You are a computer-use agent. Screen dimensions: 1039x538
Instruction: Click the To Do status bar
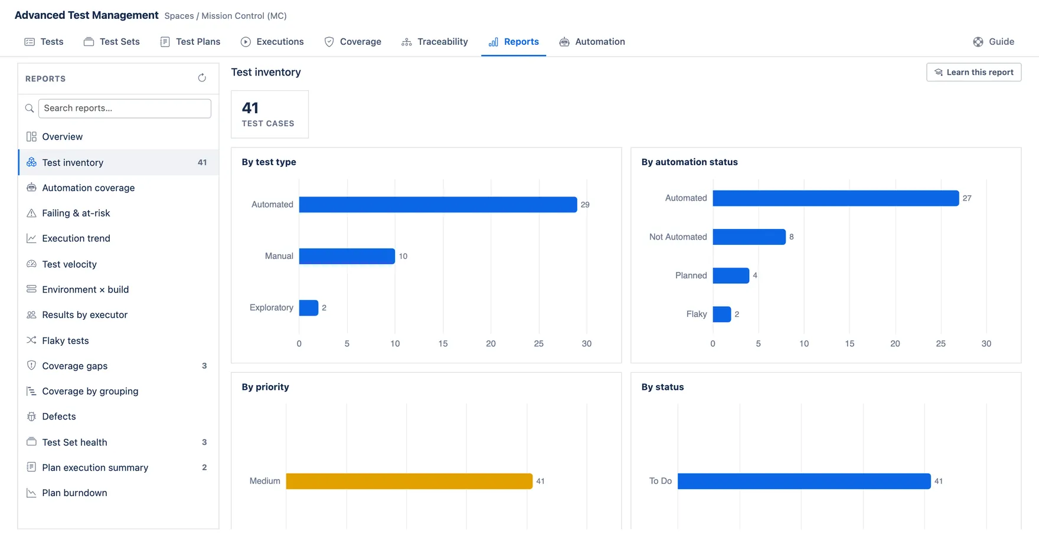[x=804, y=481]
